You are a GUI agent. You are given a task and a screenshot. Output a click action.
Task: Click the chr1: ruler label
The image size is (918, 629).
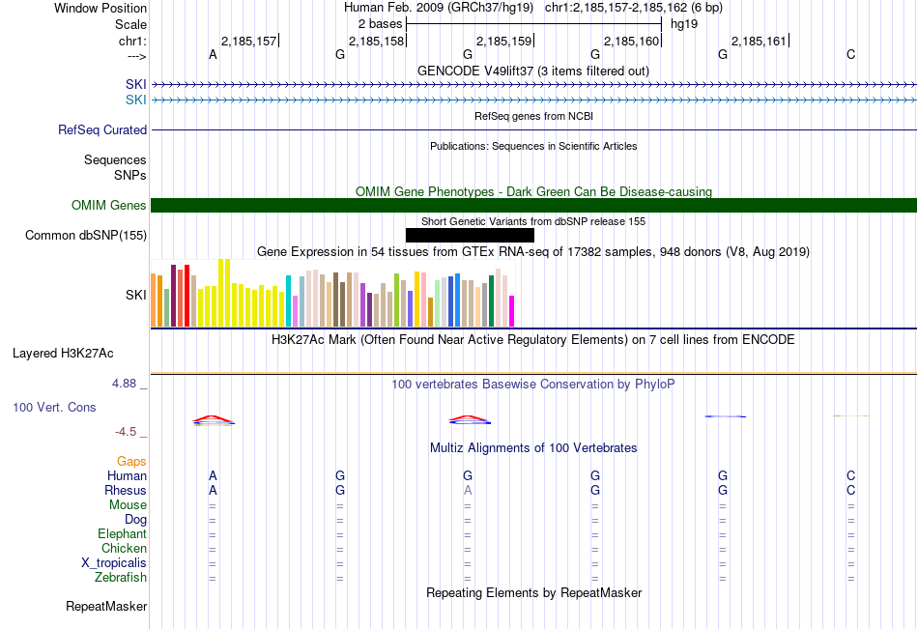click(x=133, y=41)
